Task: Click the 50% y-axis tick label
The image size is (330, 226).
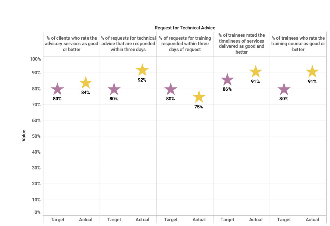Action: 35,136
